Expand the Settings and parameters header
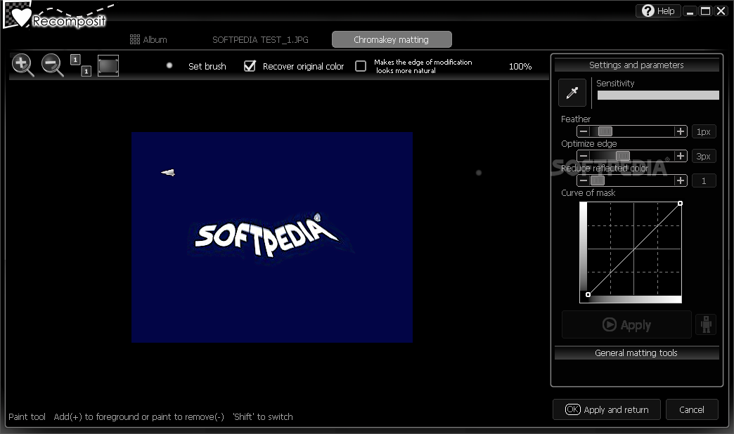The image size is (734, 434). point(637,65)
